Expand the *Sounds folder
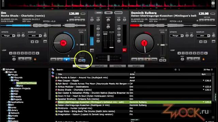 (10, 78)
